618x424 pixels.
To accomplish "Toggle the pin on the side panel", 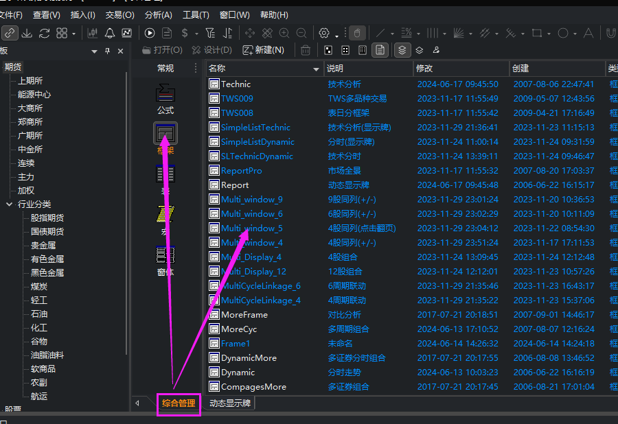I will [x=107, y=51].
